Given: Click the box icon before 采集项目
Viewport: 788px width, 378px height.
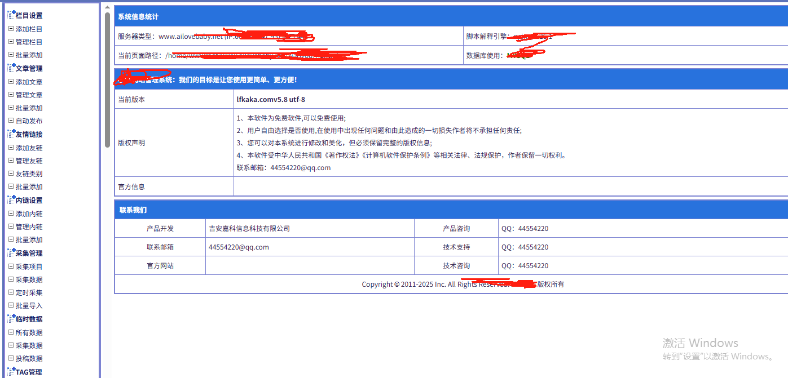Looking at the screenshot, I should (11, 266).
